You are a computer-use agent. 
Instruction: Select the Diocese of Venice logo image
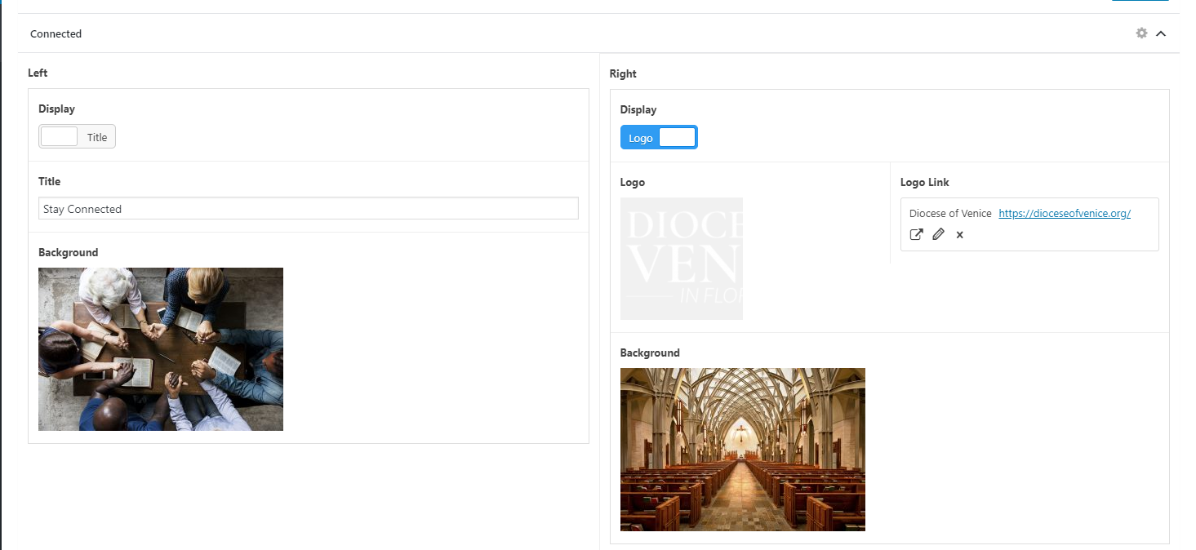point(681,259)
